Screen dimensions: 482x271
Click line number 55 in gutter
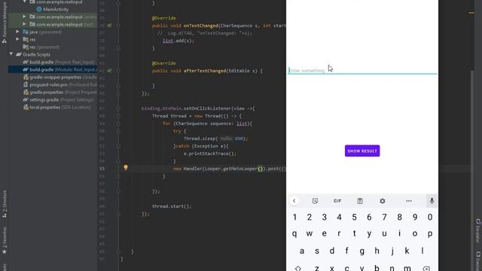pyautogui.click(x=102, y=169)
